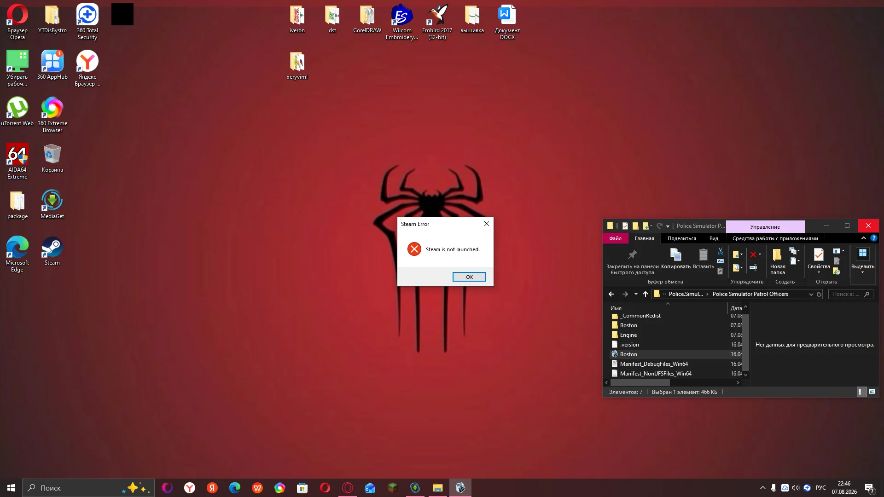
Task: Select the Steam desktop shortcut
Action: tap(52, 251)
